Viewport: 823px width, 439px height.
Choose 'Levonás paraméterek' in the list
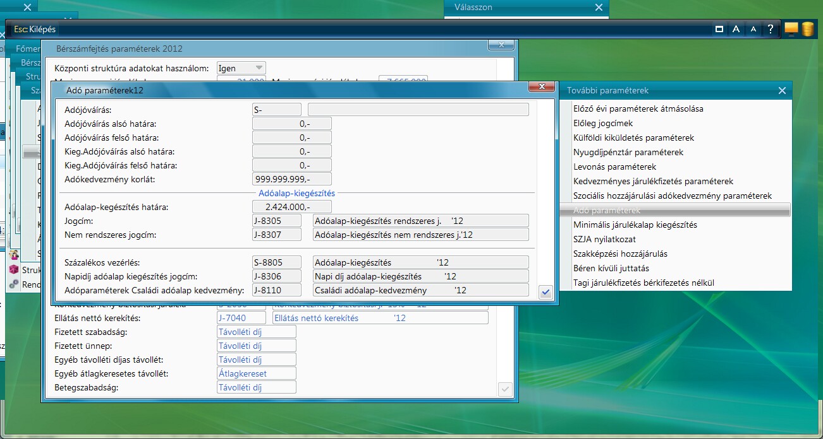point(614,167)
